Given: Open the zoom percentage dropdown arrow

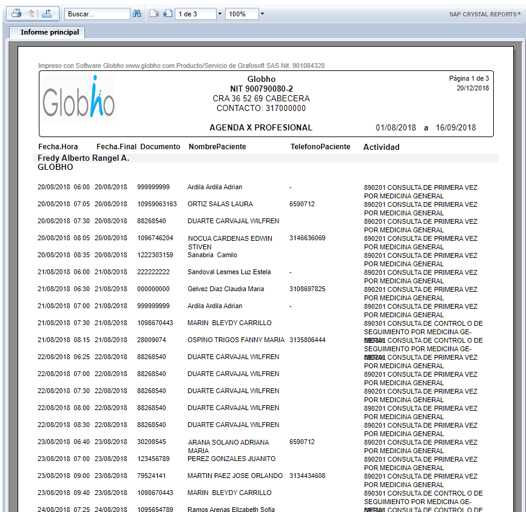Looking at the screenshot, I should 261,14.
